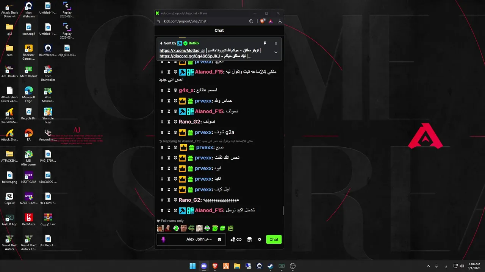Click the BotRix username in the pinned message
Image resolution: width=485 pixels, height=272 pixels.
coord(194,43)
